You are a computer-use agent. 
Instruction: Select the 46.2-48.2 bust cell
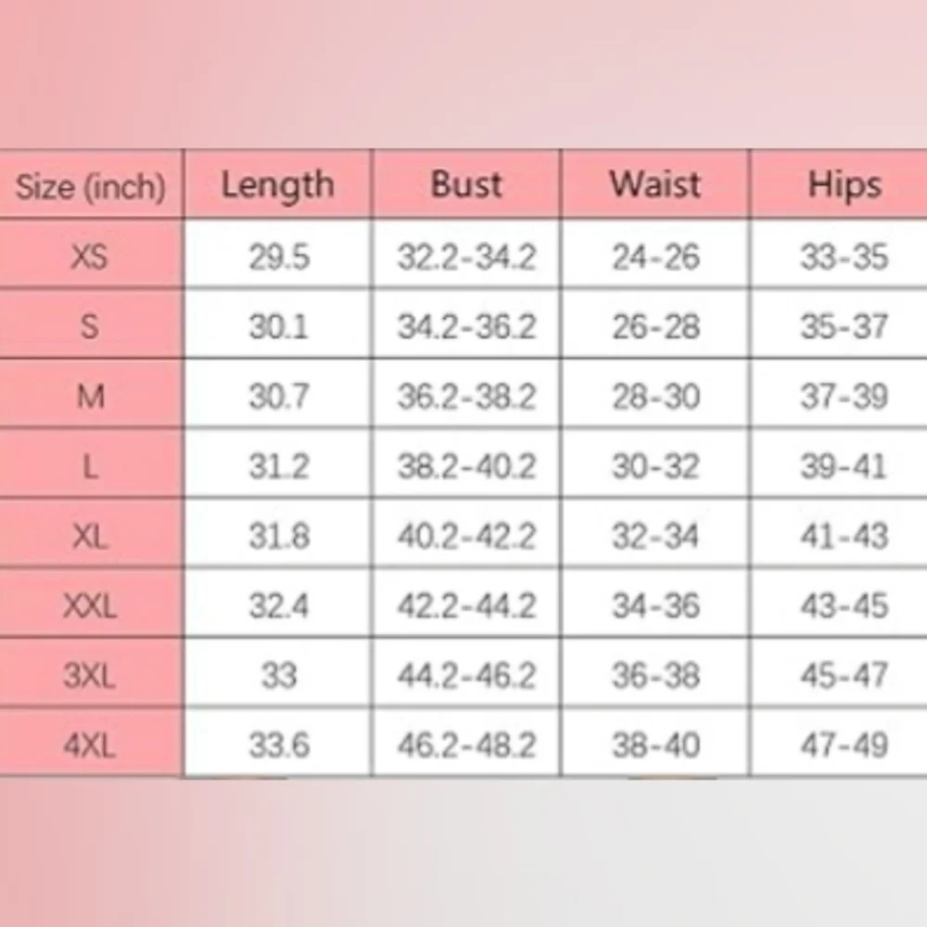click(466, 745)
